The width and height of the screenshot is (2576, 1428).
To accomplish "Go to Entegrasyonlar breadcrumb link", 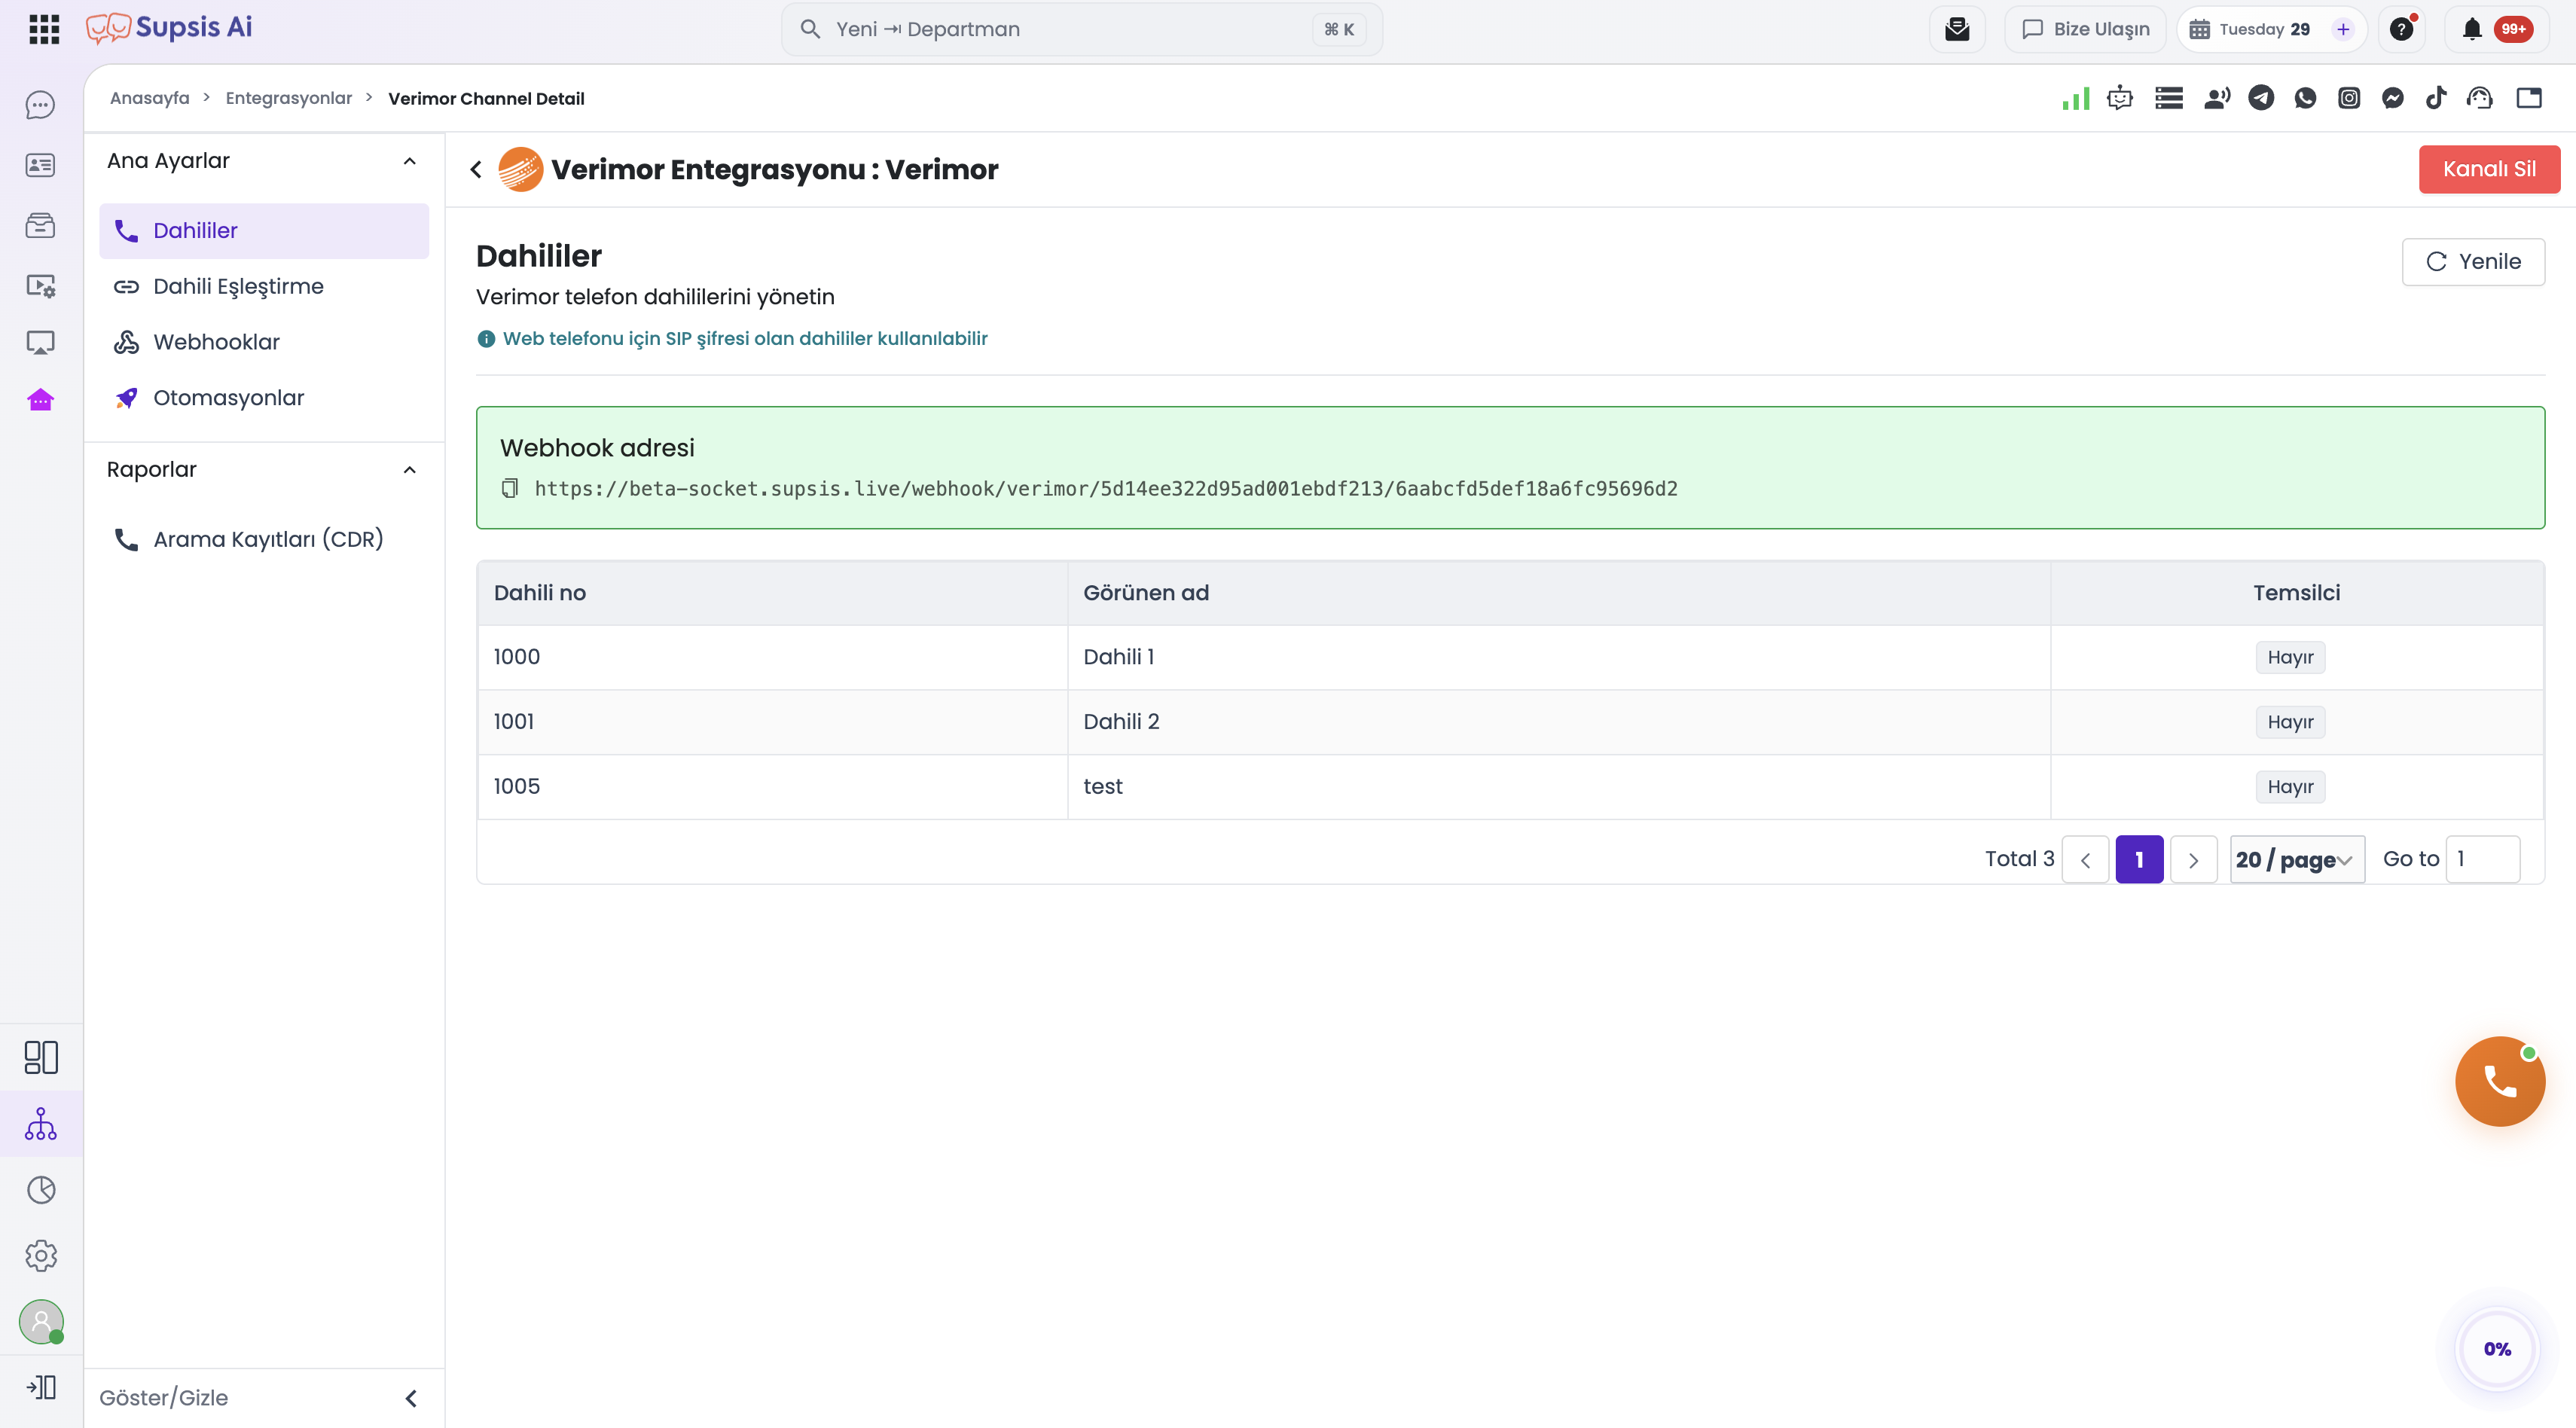I will pos(289,98).
